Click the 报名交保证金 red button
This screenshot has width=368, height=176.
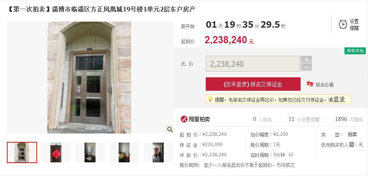pos(253,84)
